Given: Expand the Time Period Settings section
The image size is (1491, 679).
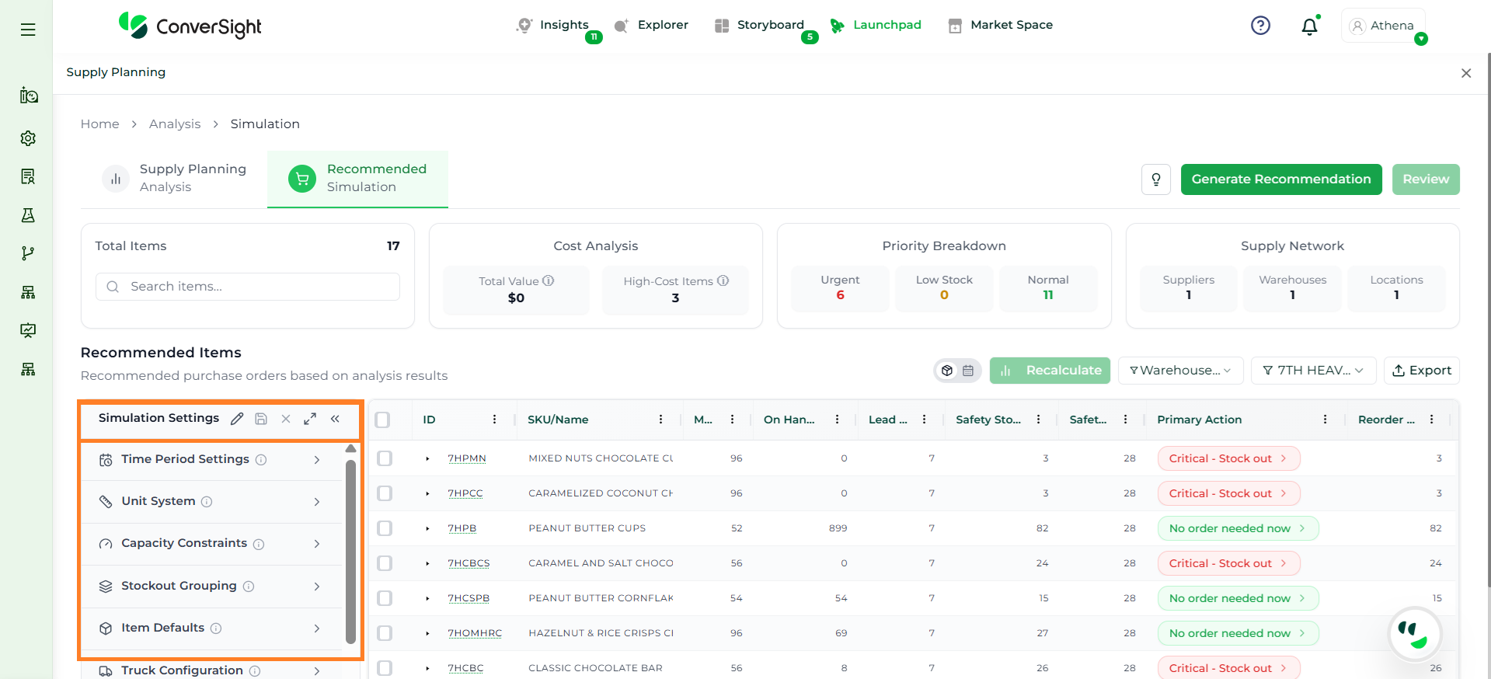Looking at the screenshot, I should click(x=211, y=459).
